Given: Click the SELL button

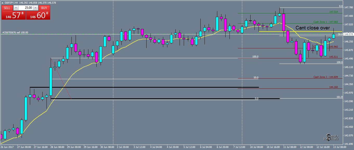Looking at the screenshot, I should click(x=7, y=8).
